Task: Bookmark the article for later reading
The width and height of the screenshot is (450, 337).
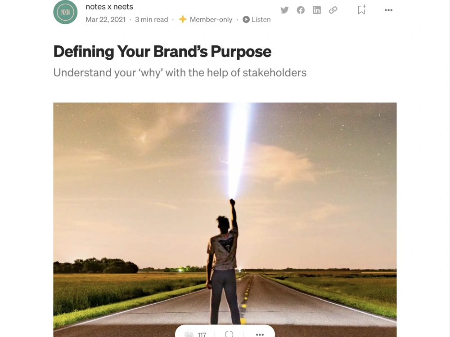Action: 361,10
